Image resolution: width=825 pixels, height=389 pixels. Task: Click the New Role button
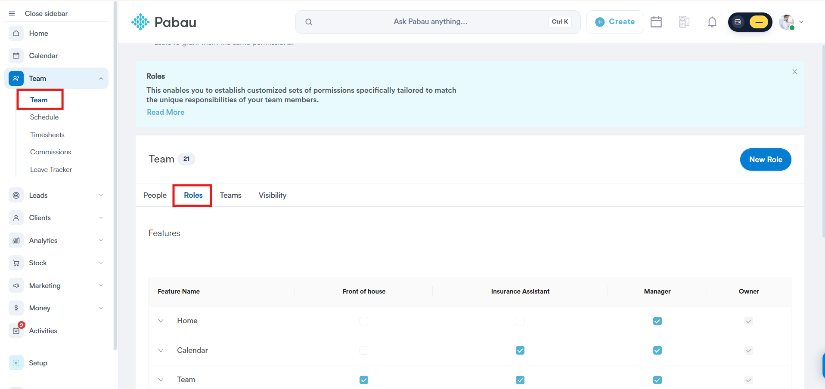[766, 159]
